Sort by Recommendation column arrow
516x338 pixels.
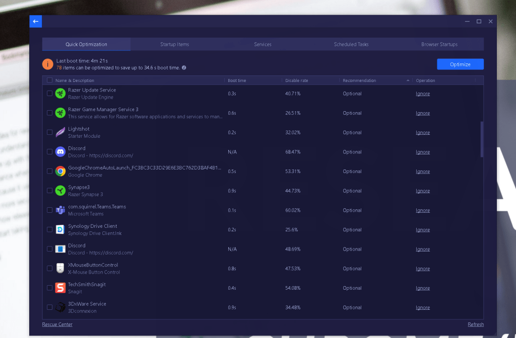click(408, 80)
